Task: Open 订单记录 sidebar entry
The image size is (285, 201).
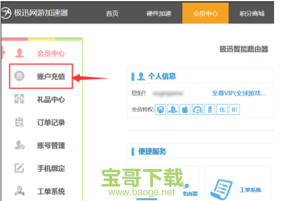Action: pos(51,123)
